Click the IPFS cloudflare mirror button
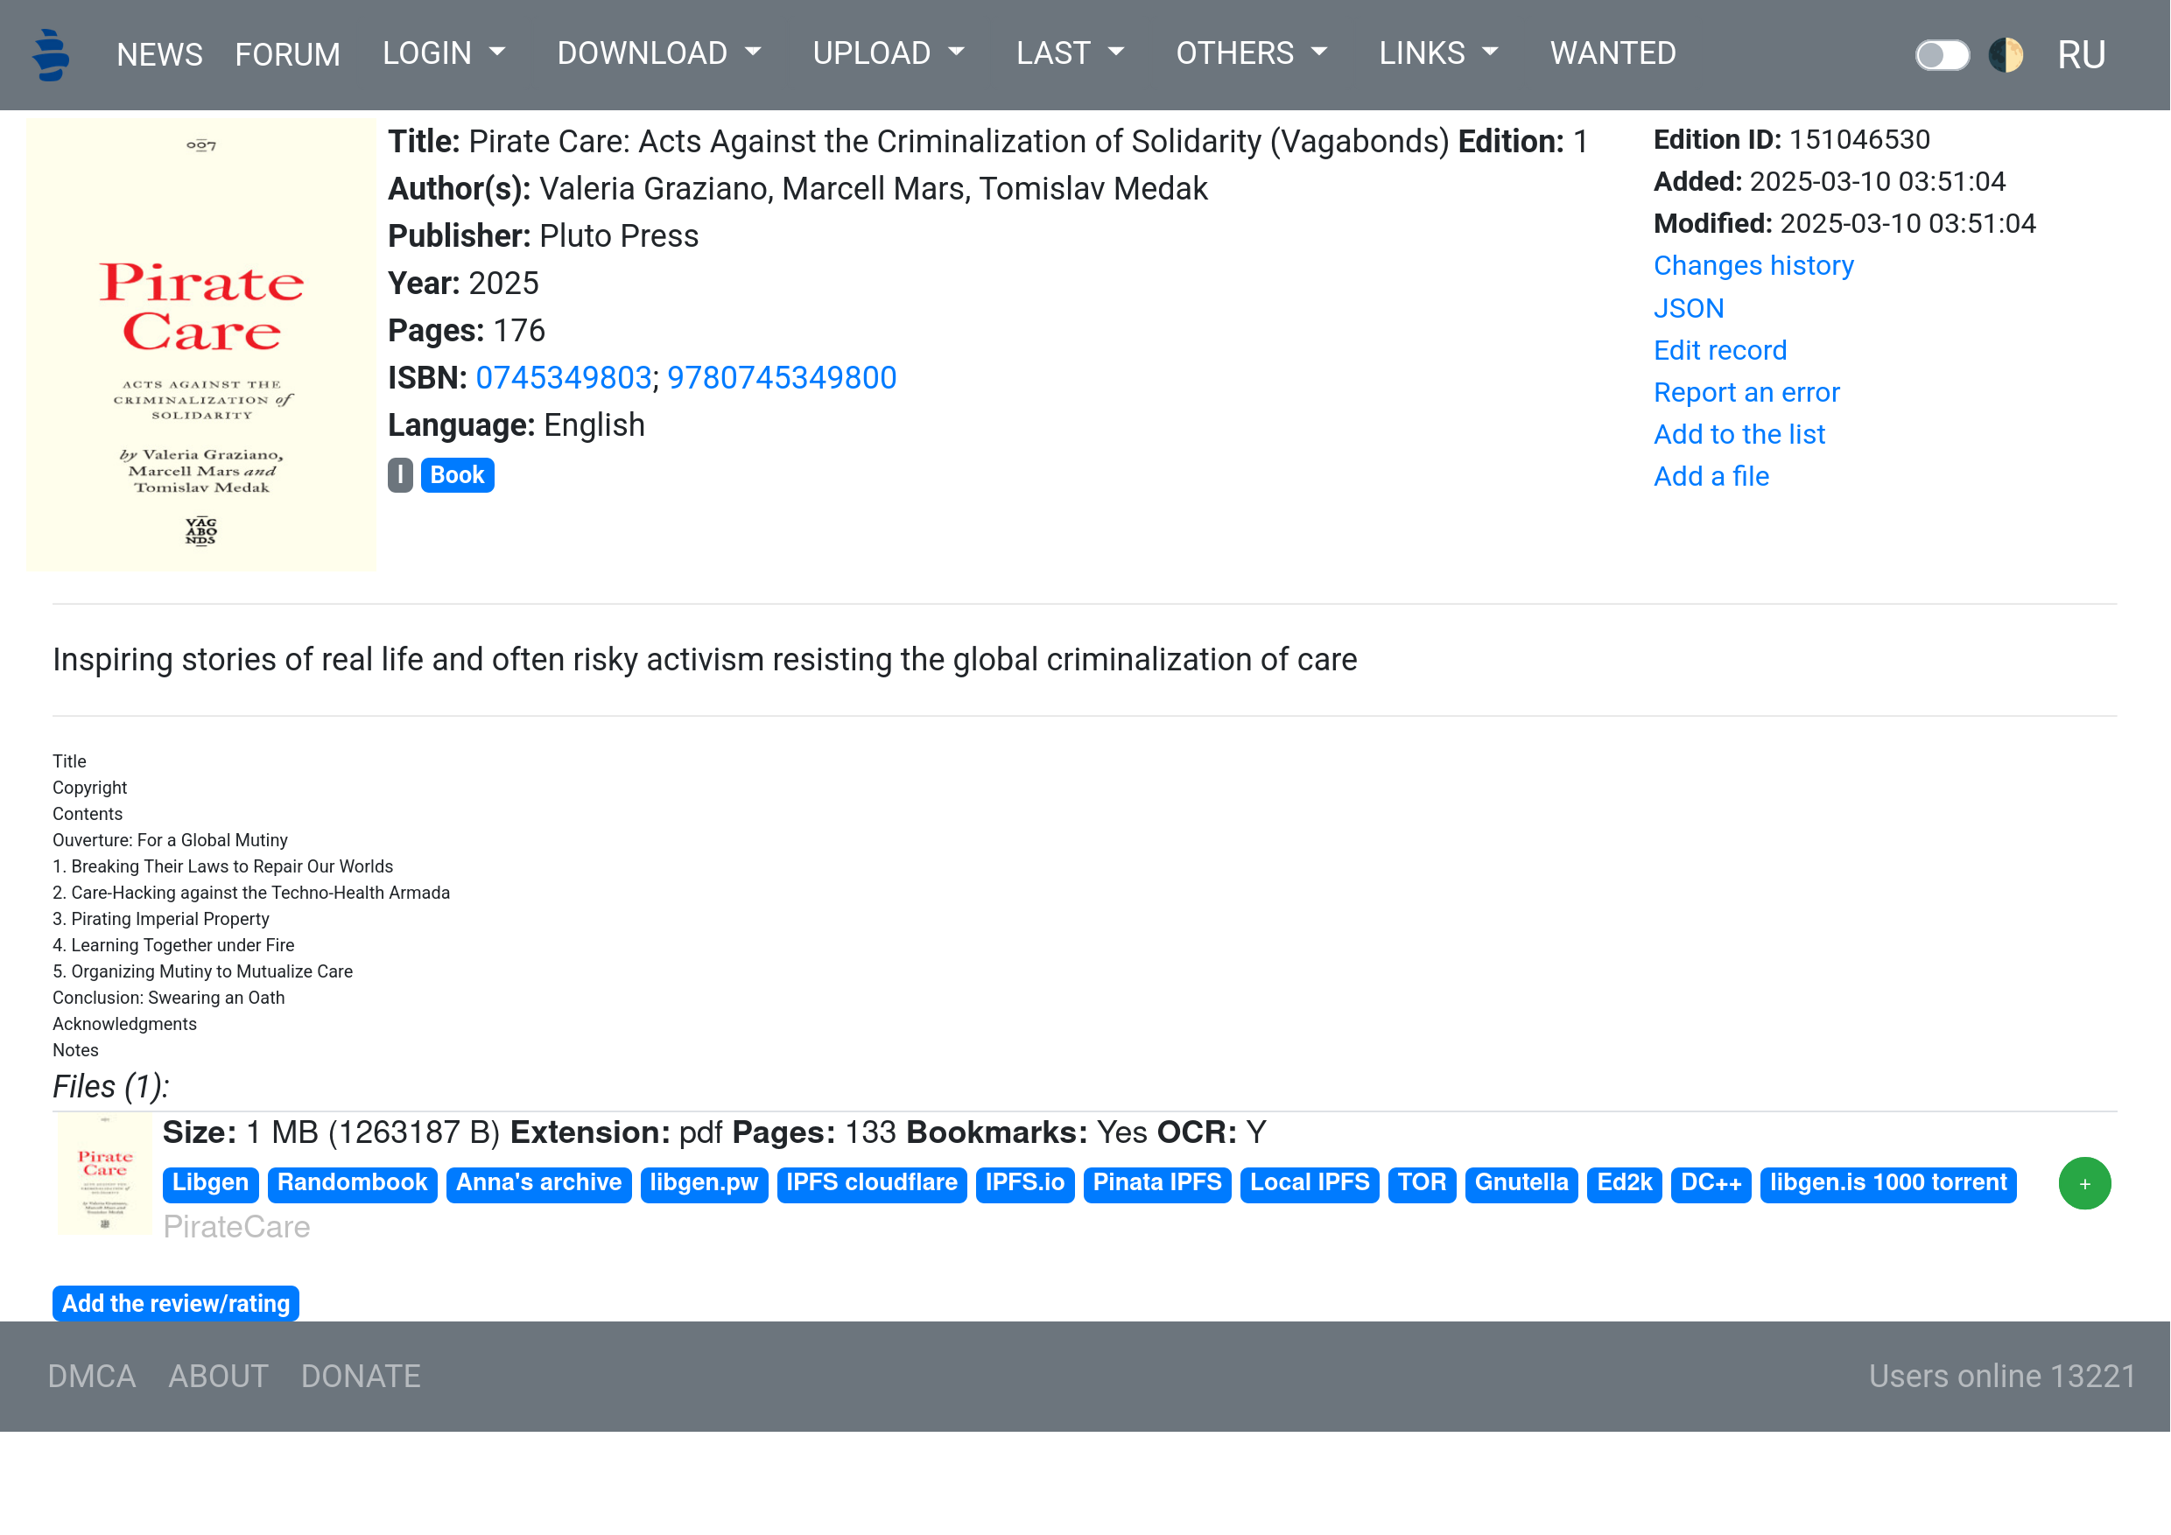 pos(871,1182)
